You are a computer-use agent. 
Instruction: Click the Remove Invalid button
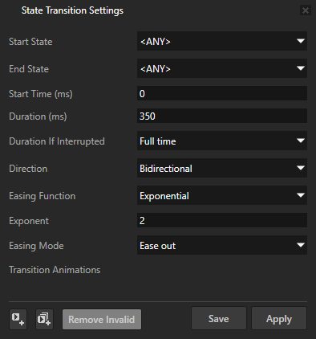102,319
